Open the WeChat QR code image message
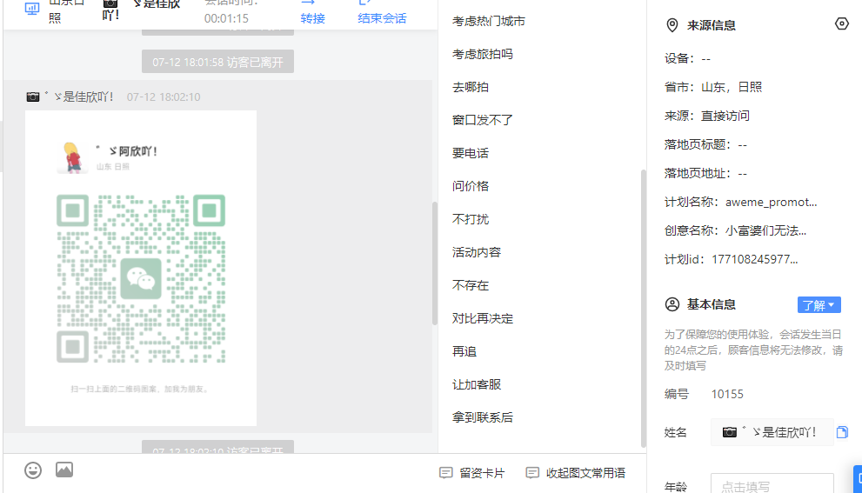 [x=141, y=268]
